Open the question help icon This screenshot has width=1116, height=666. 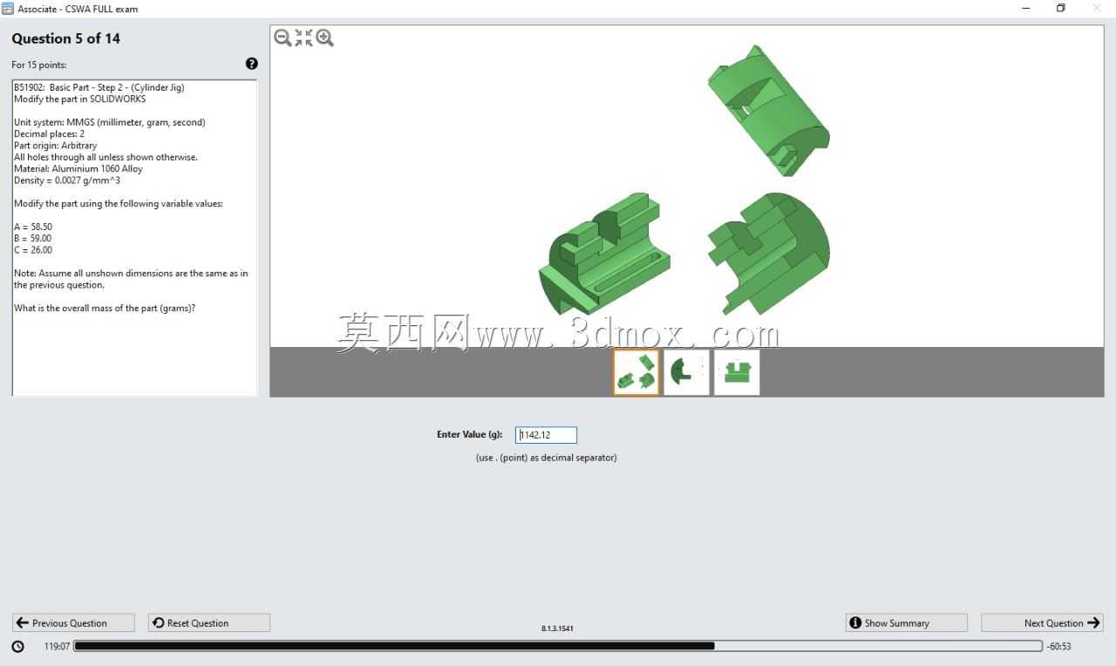click(252, 64)
